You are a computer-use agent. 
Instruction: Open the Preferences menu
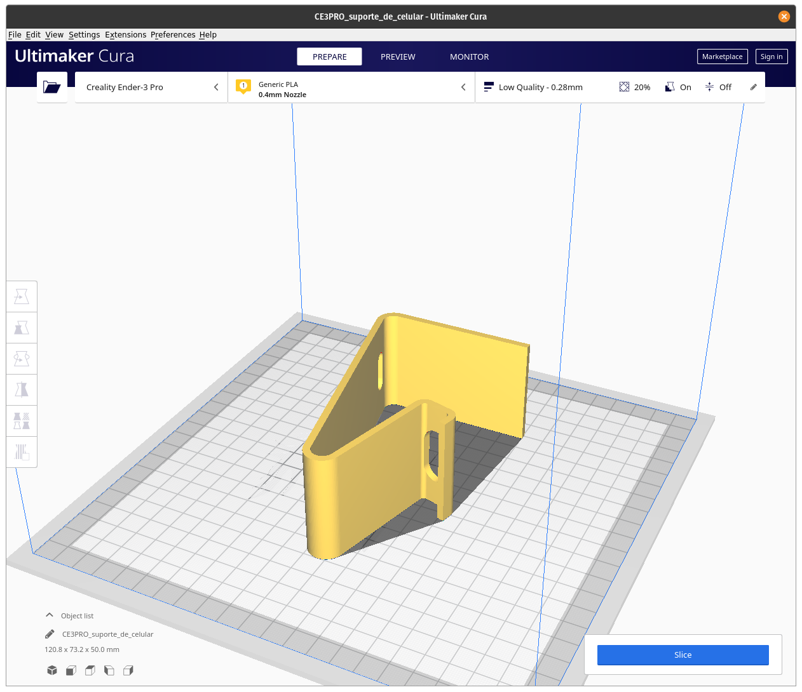[173, 35]
